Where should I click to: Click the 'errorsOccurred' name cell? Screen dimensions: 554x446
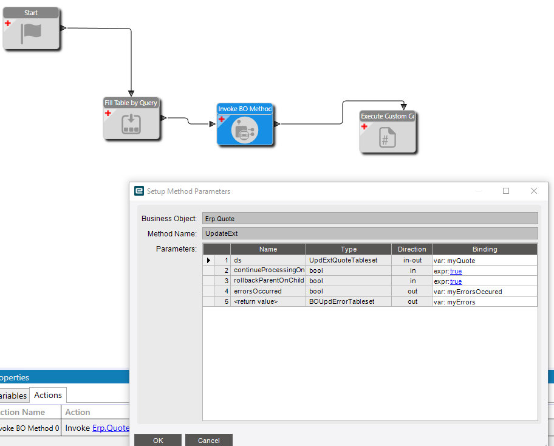pyautogui.click(x=268, y=291)
